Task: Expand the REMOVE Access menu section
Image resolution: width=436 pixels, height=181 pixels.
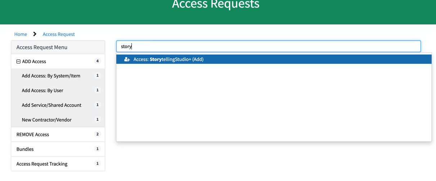Action: [33, 134]
